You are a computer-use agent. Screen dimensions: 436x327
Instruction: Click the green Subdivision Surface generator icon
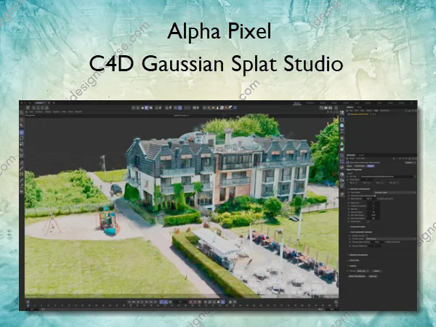click(342, 138)
